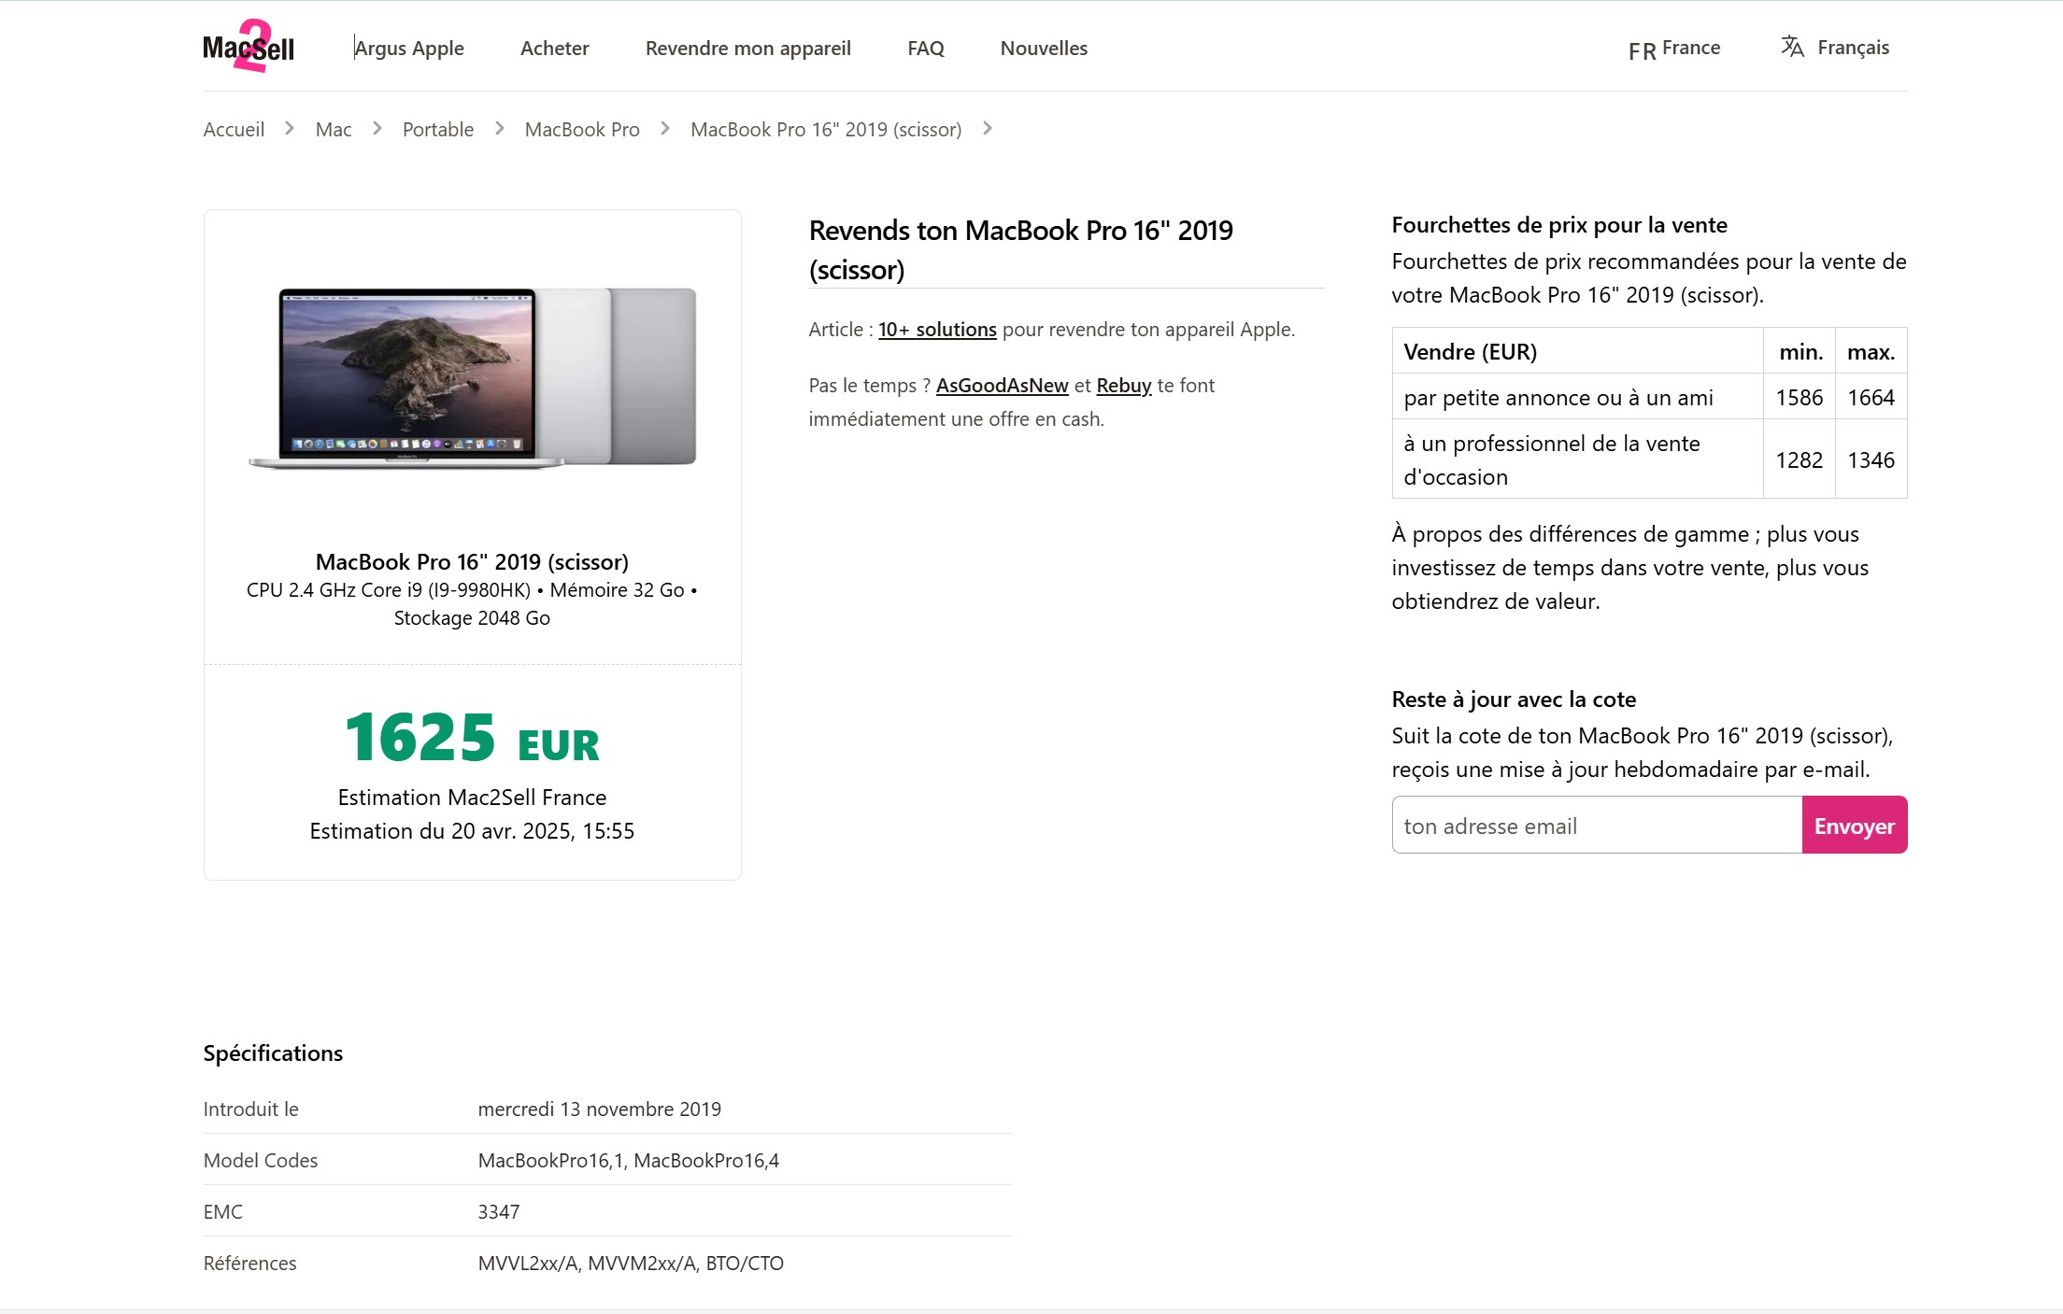This screenshot has height=1314, width=2063.
Task: Open the Argus Apple menu
Action: [x=409, y=48]
